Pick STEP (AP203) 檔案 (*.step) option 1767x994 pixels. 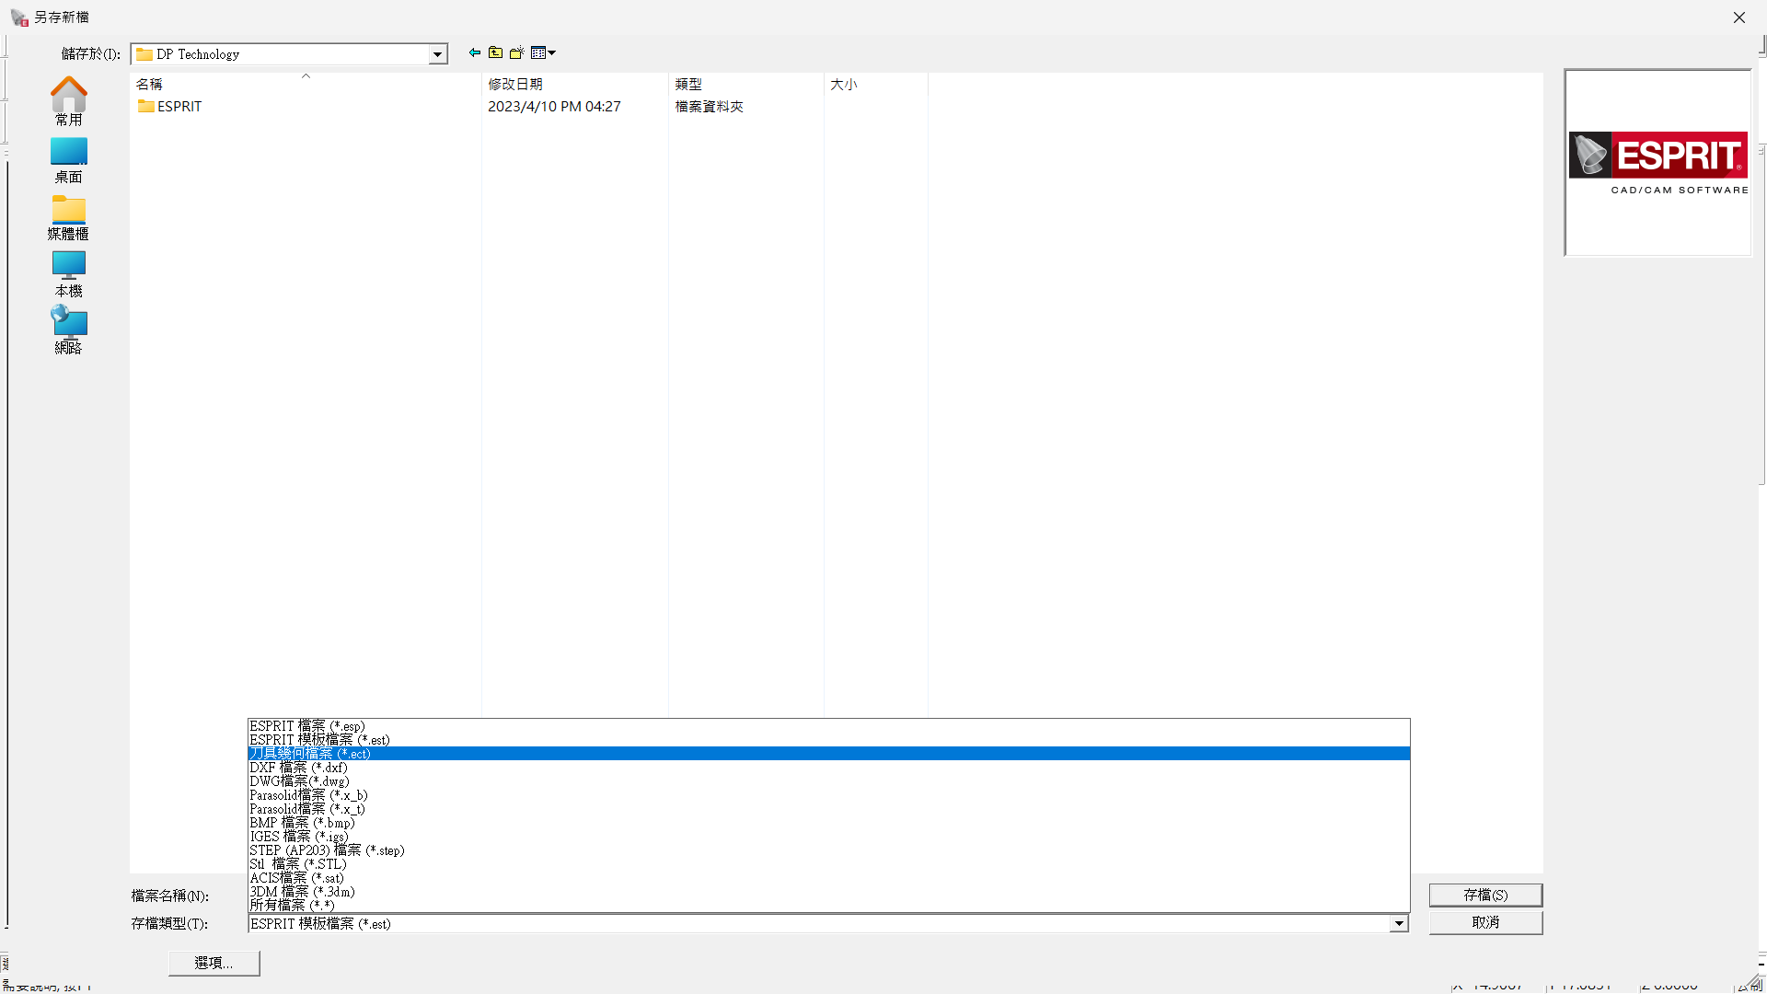(x=327, y=850)
